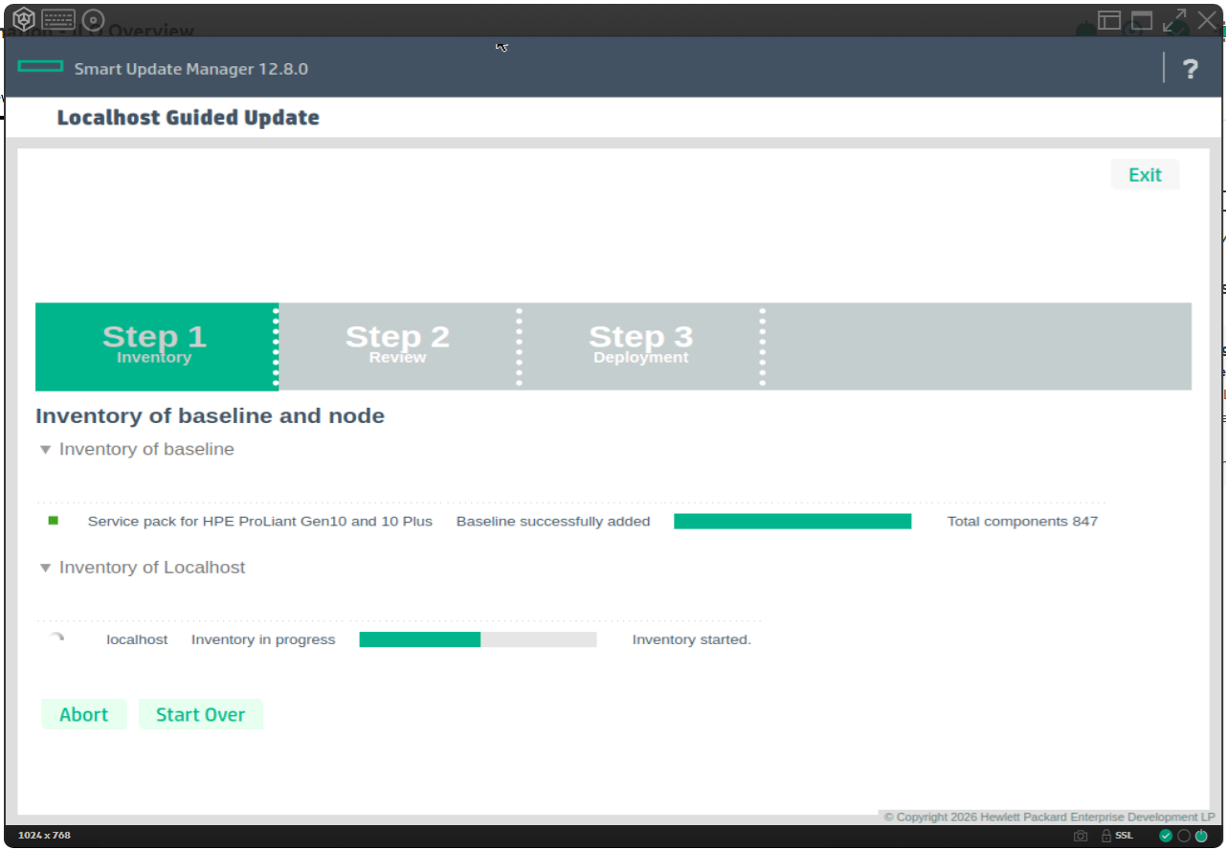The image size is (1226, 850).
Task: Click the Start Over button
Action: pyautogui.click(x=201, y=714)
